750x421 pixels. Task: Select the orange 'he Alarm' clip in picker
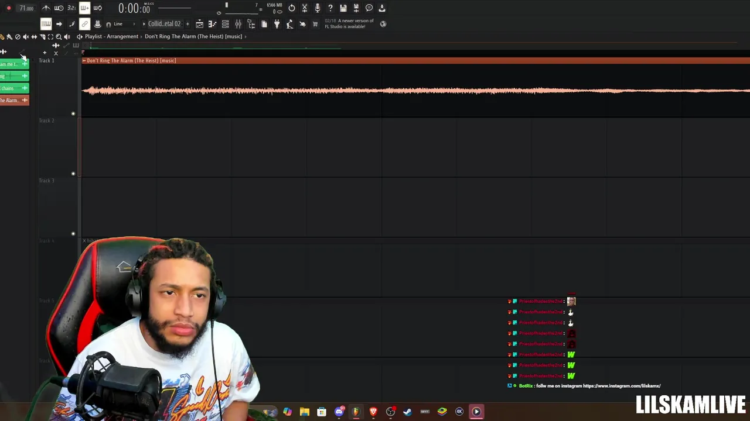[x=14, y=101]
